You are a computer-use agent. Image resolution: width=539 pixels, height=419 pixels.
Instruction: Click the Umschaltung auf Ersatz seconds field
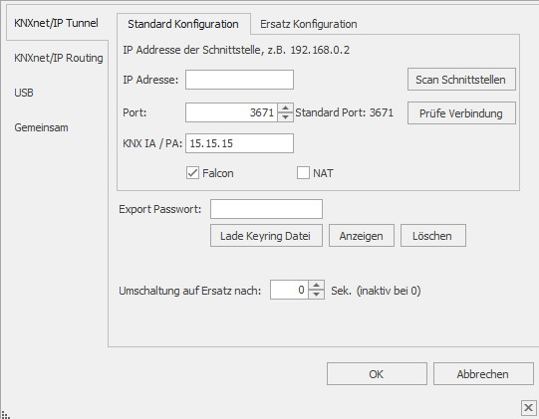point(289,290)
